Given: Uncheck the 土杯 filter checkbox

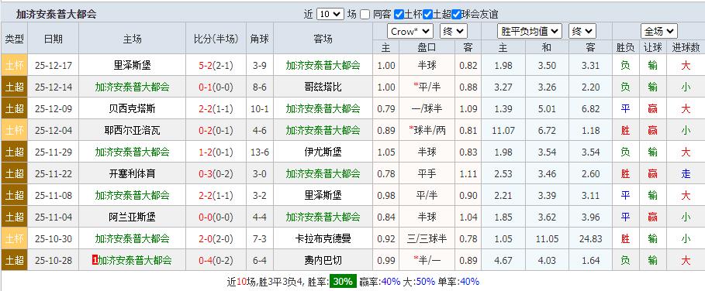Looking at the screenshot, I should 399,15.
